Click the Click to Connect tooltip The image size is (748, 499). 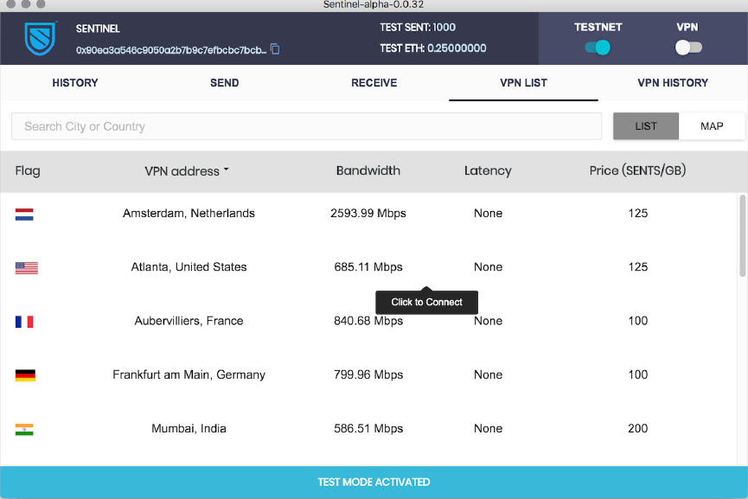click(426, 302)
